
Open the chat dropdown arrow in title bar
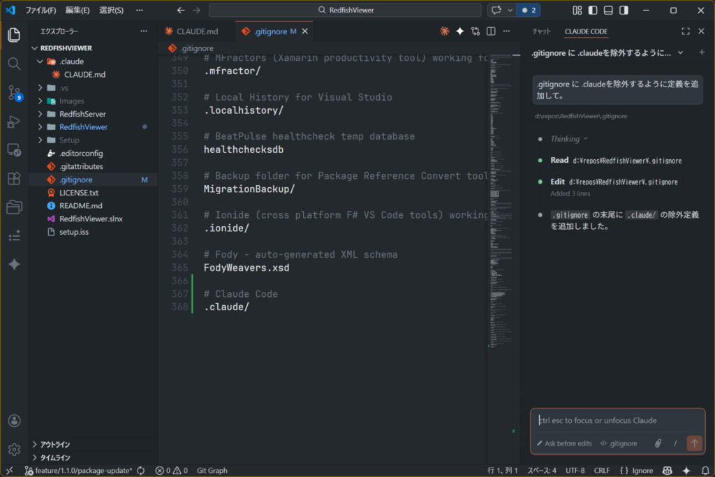(510, 10)
